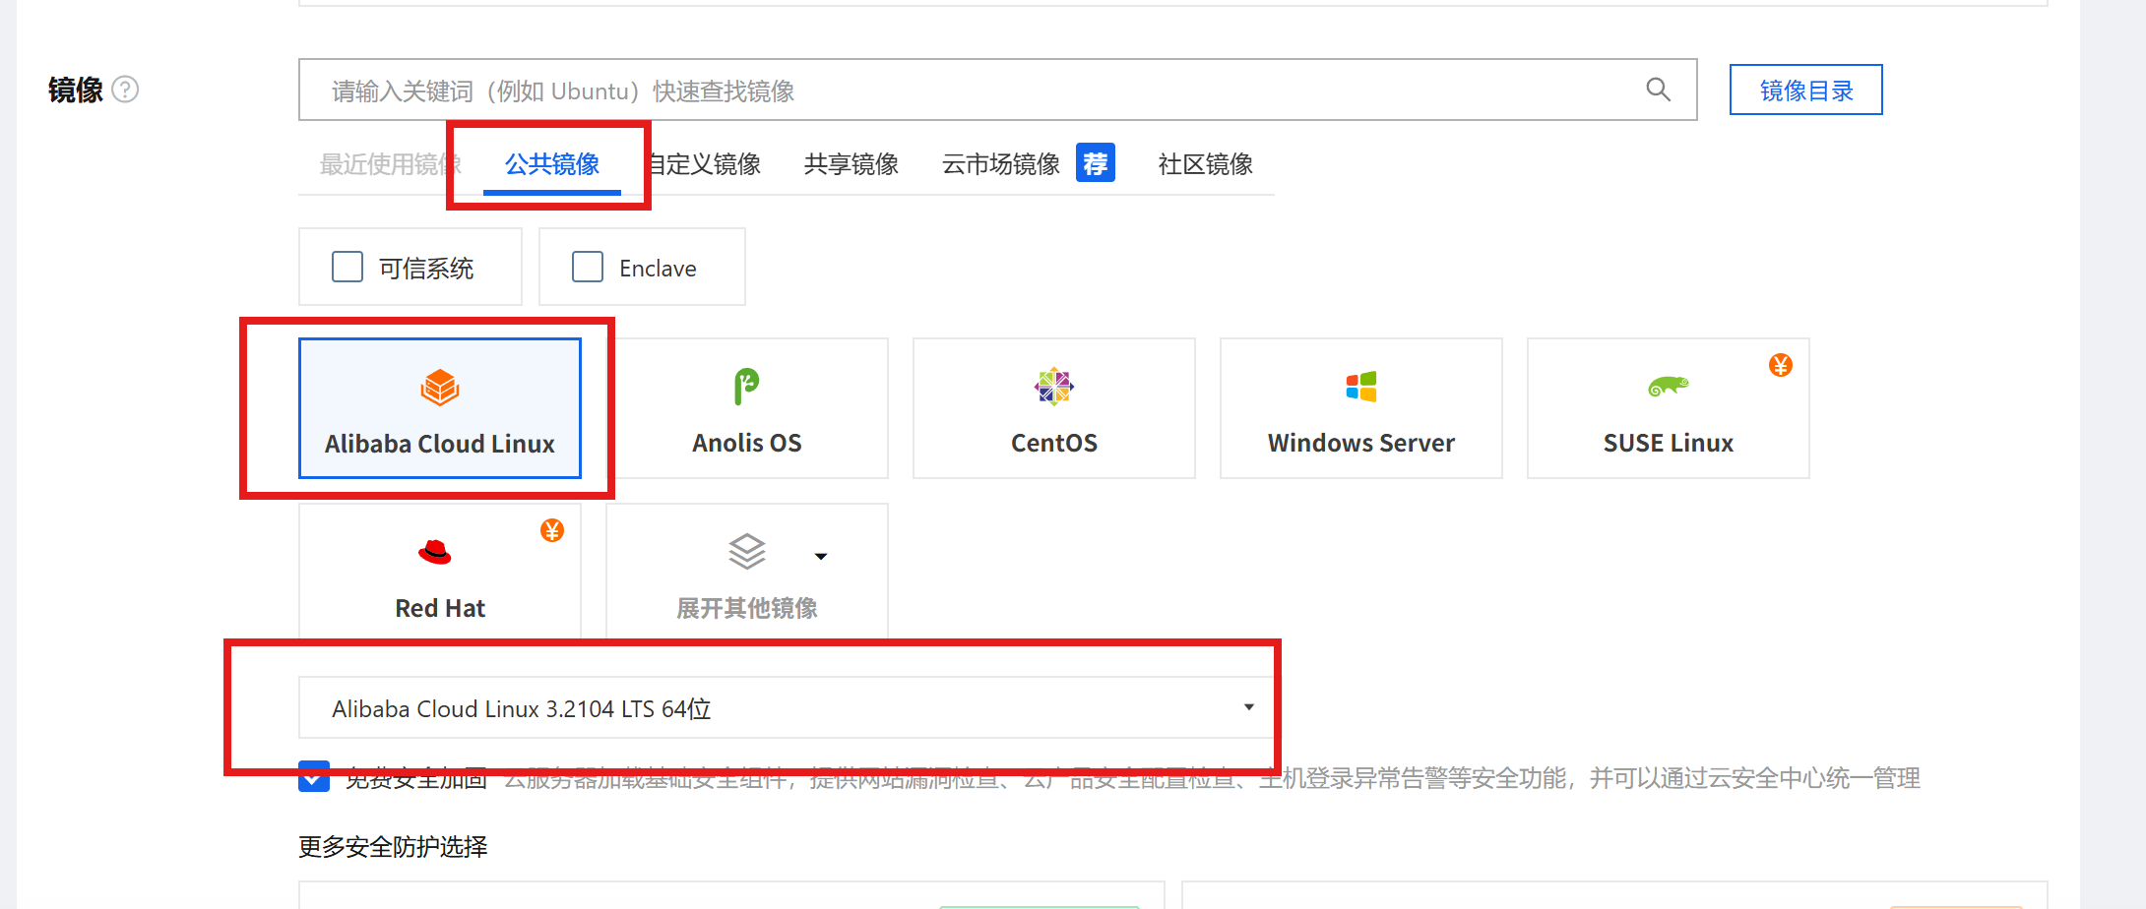Toggle the 免费安全加固 checkbox
The image size is (2146, 909).
point(314,776)
